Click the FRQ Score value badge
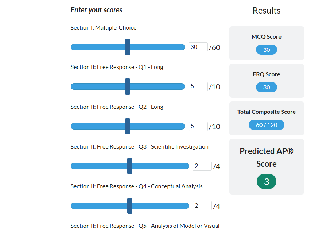Screen dimensions: 330x231 267,87
